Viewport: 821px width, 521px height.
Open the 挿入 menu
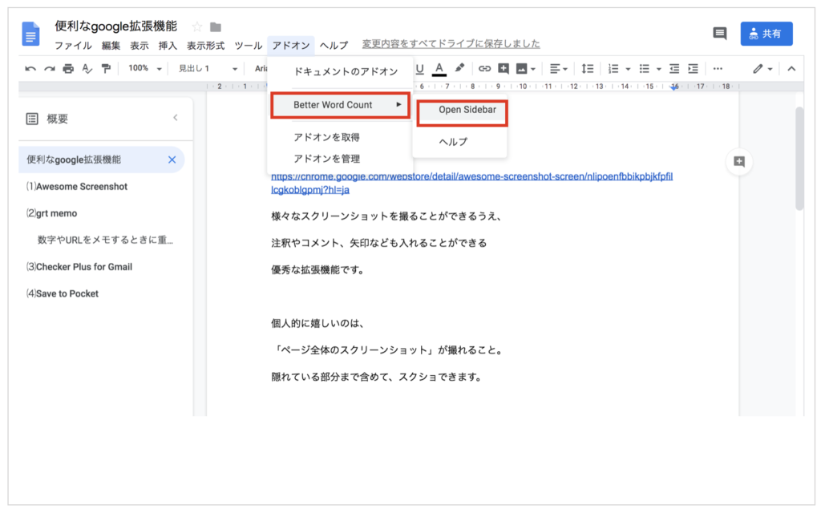(x=167, y=46)
